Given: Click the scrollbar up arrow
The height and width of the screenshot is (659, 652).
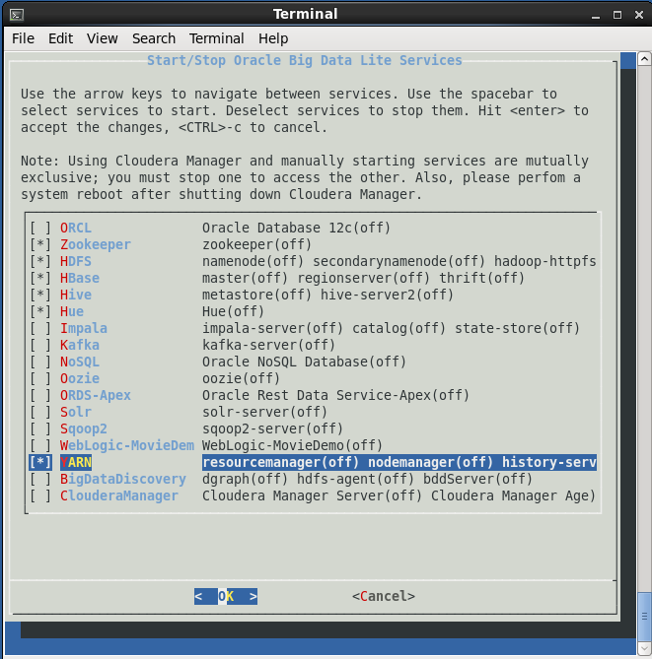Looking at the screenshot, I should 644,59.
